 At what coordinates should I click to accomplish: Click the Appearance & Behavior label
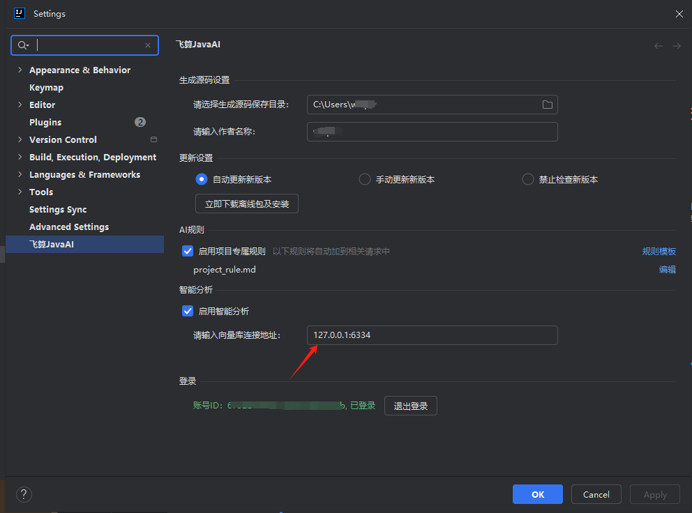point(80,70)
